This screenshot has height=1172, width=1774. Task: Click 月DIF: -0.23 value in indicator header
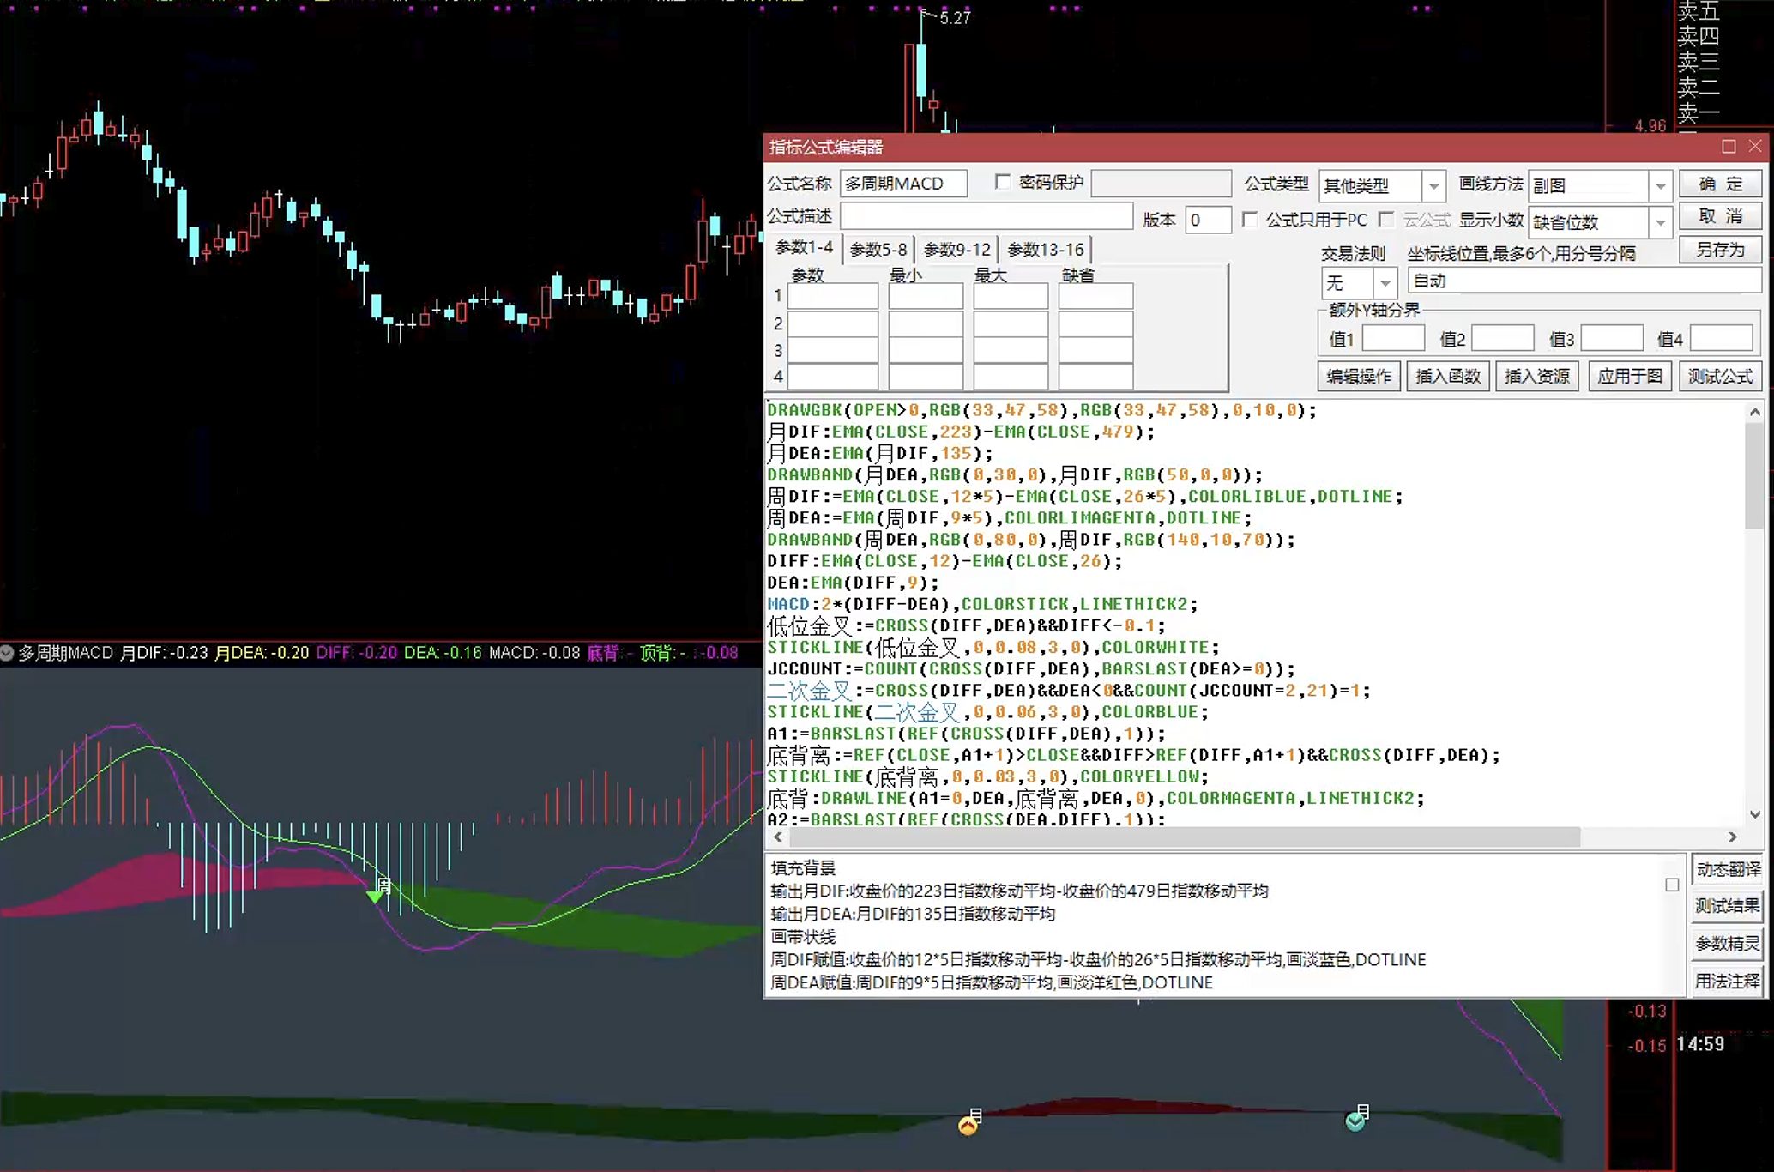164,653
